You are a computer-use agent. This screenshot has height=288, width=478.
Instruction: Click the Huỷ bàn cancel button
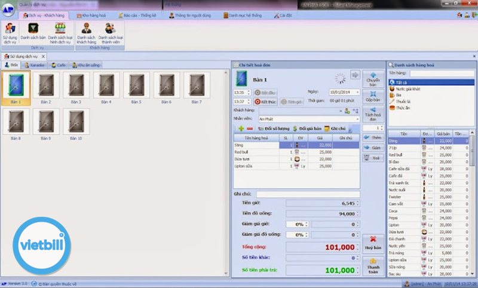pyautogui.click(x=373, y=243)
